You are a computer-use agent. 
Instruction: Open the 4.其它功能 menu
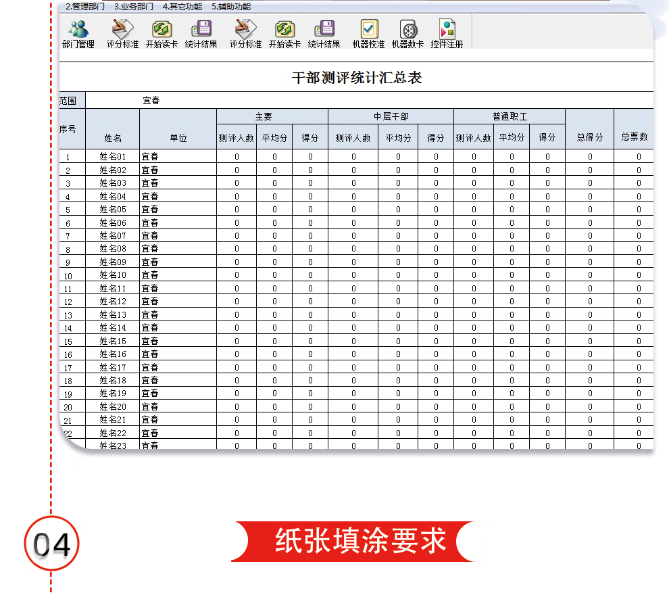tap(182, 7)
